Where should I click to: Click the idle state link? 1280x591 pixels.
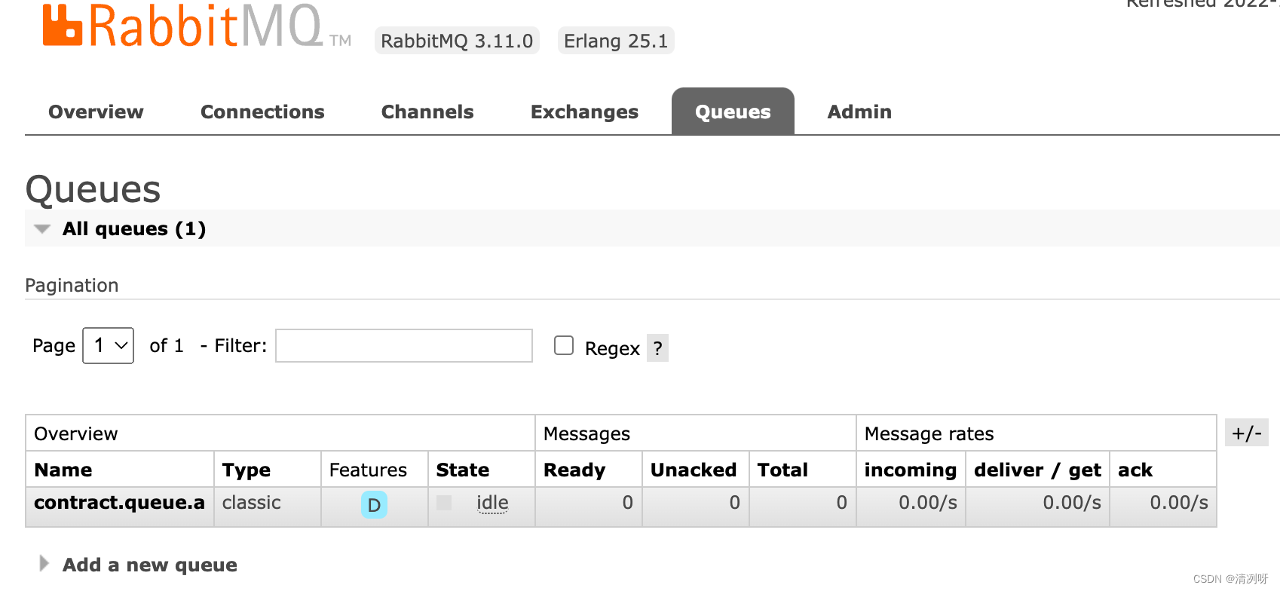(x=492, y=503)
